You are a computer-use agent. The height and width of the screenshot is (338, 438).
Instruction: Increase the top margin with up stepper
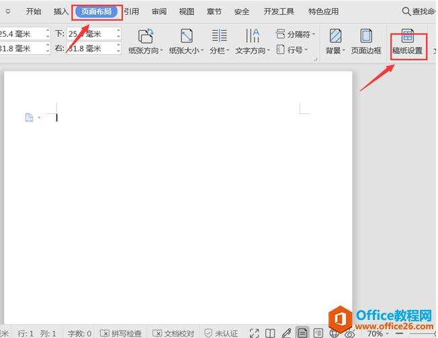coord(48,30)
